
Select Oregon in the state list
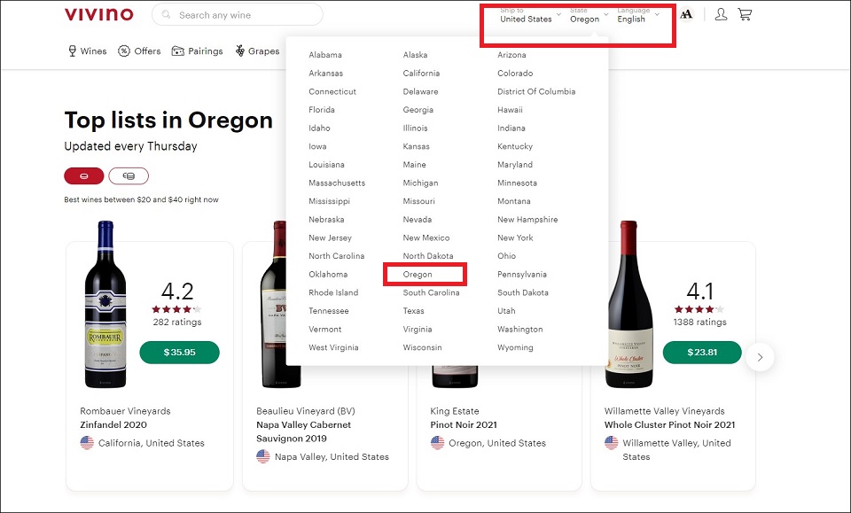pos(418,275)
